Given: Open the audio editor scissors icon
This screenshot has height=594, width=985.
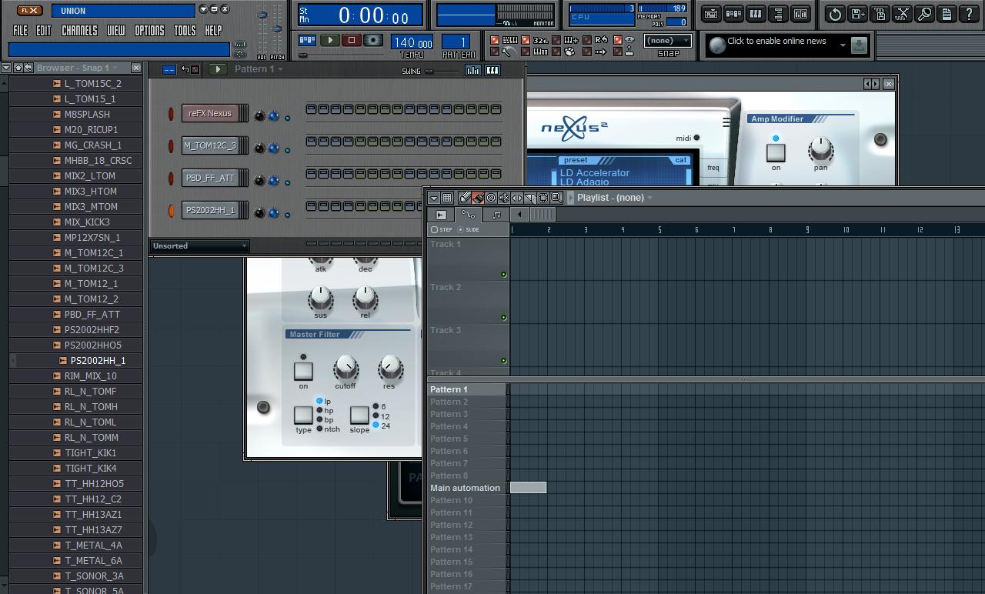Looking at the screenshot, I should pos(902,14).
